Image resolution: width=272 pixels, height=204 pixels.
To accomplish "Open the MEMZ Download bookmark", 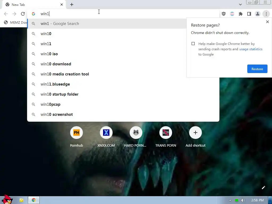I will [x=16, y=22].
